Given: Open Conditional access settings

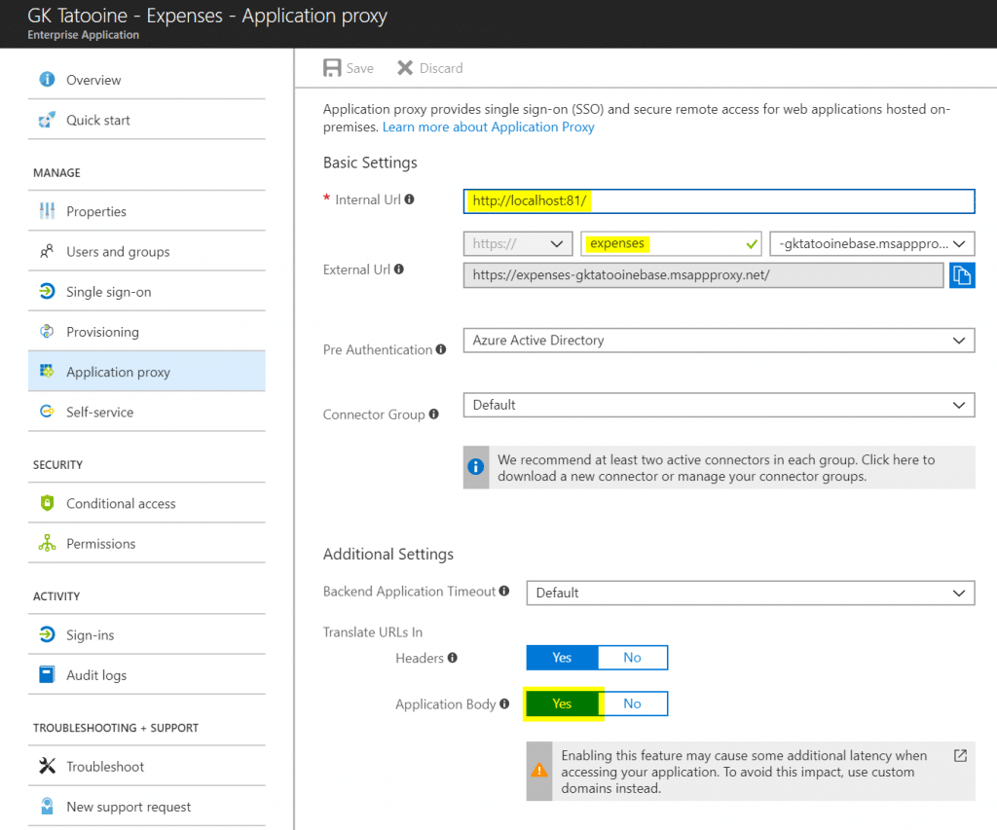Looking at the screenshot, I should (x=119, y=503).
